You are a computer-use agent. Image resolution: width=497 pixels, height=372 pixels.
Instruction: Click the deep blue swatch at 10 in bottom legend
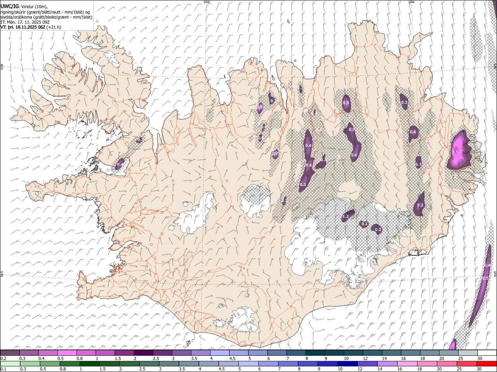pyautogui.click(x=347, y=364)
